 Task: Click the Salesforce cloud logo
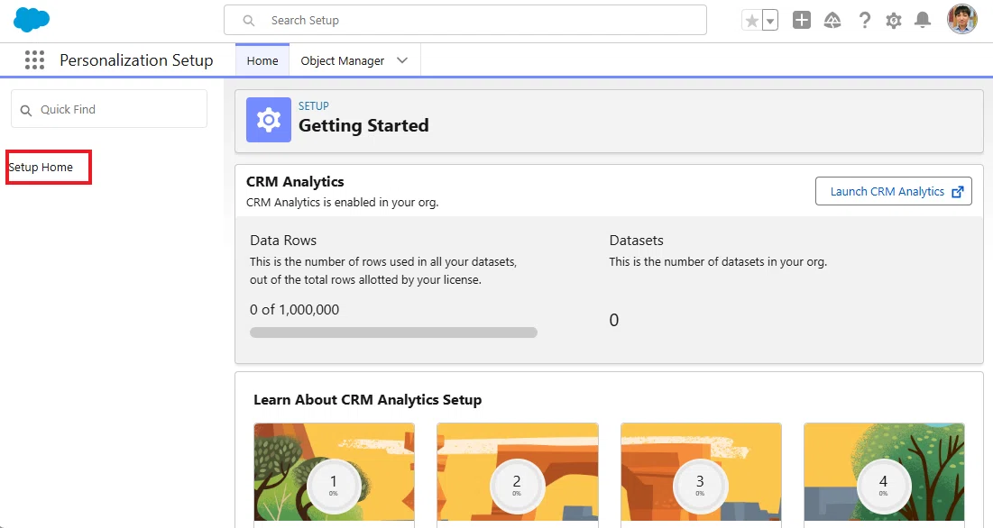tap(32, 20)
